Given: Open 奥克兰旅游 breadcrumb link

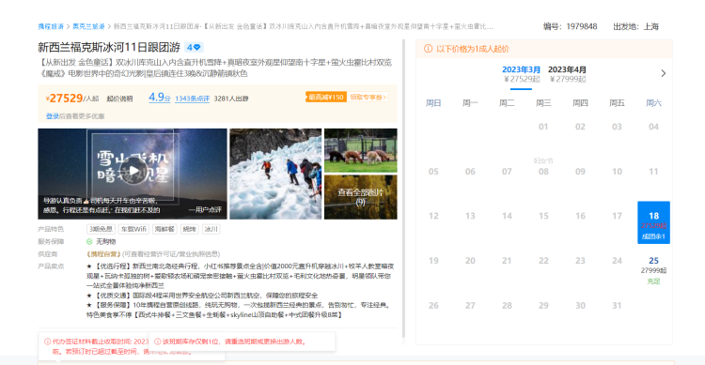Looking at the screenshot, I should pos(88,26).
